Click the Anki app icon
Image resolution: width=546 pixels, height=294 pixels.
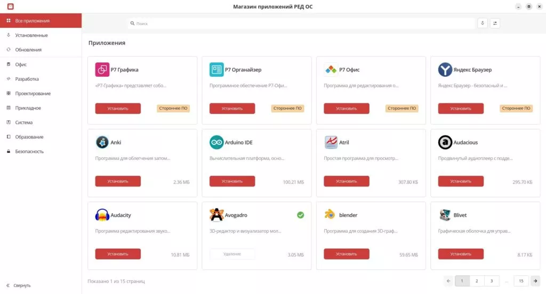(102, 142)
